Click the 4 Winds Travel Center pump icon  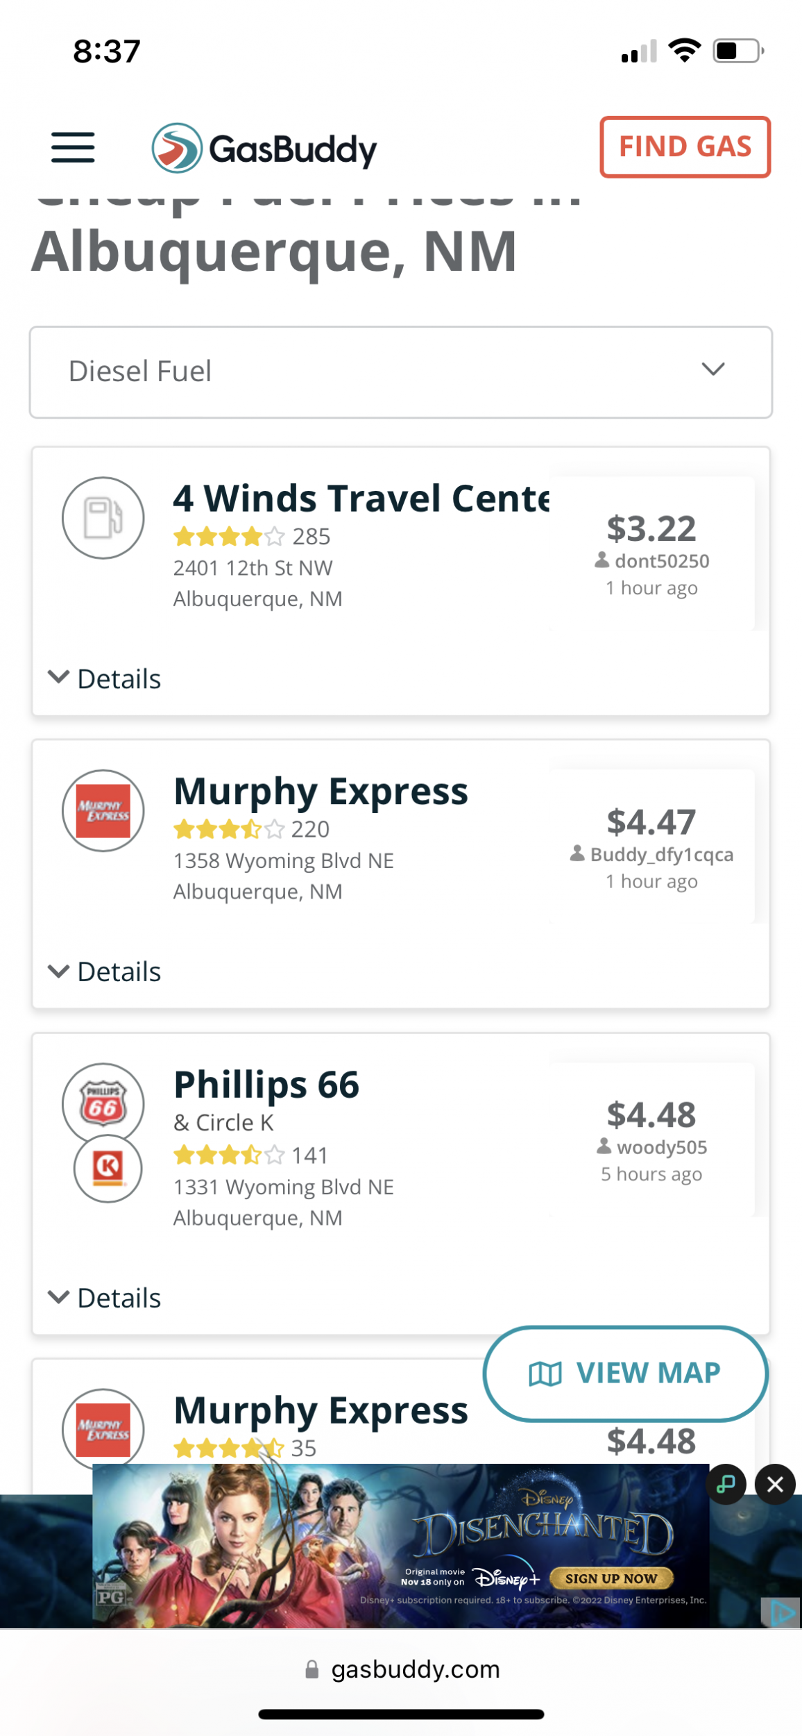(x=103, y=518)
